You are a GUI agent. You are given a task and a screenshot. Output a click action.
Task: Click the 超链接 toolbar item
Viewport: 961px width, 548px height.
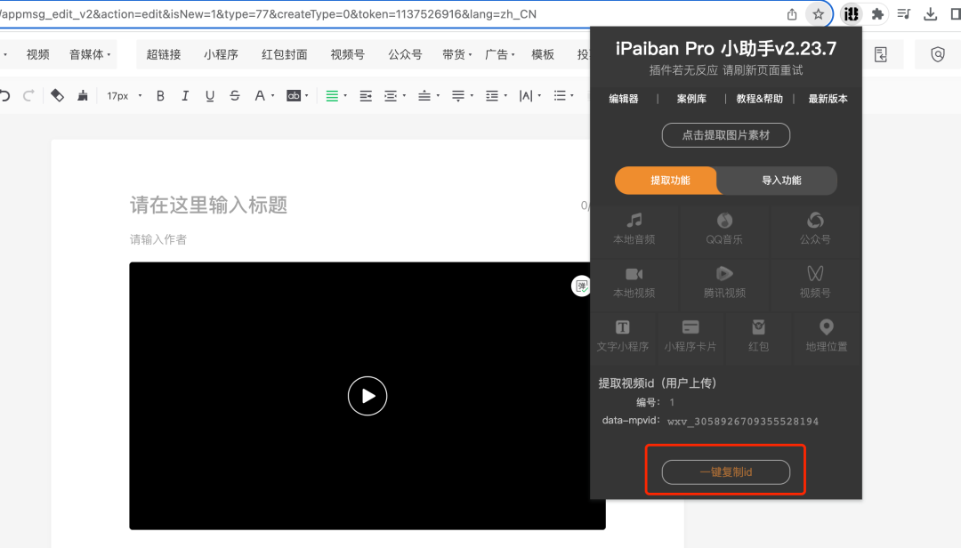164,54
